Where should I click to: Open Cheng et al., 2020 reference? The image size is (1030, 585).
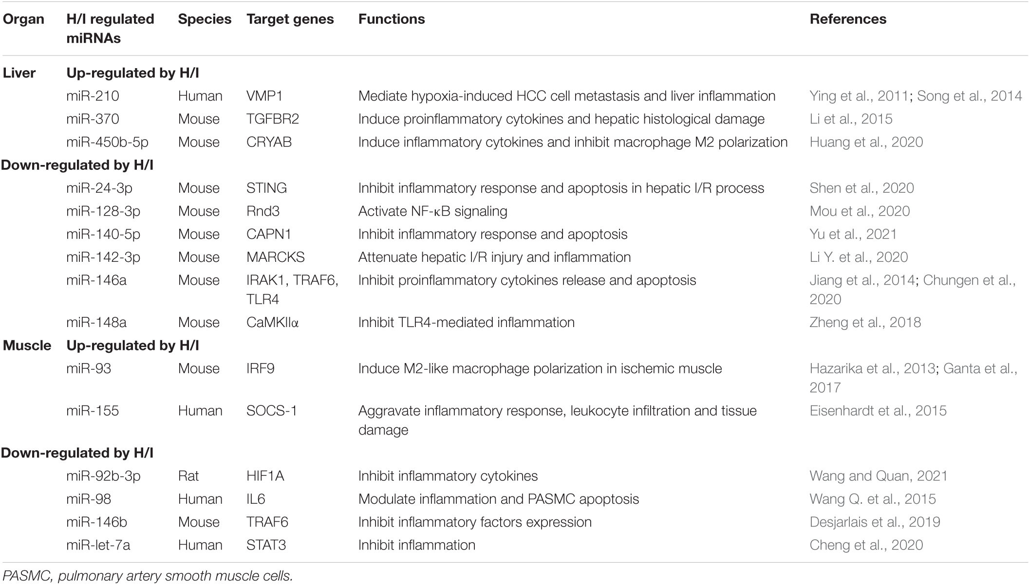[x=866, y=545]
